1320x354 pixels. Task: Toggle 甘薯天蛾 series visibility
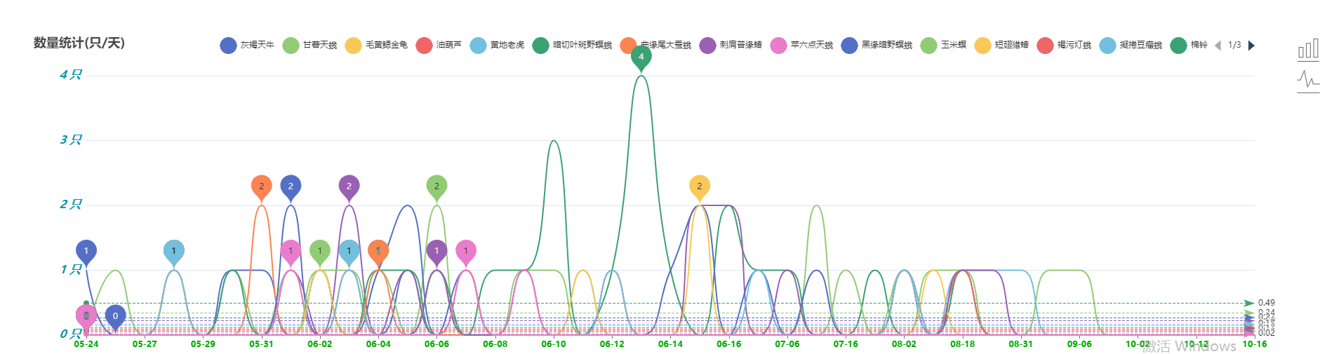(309, 46)
